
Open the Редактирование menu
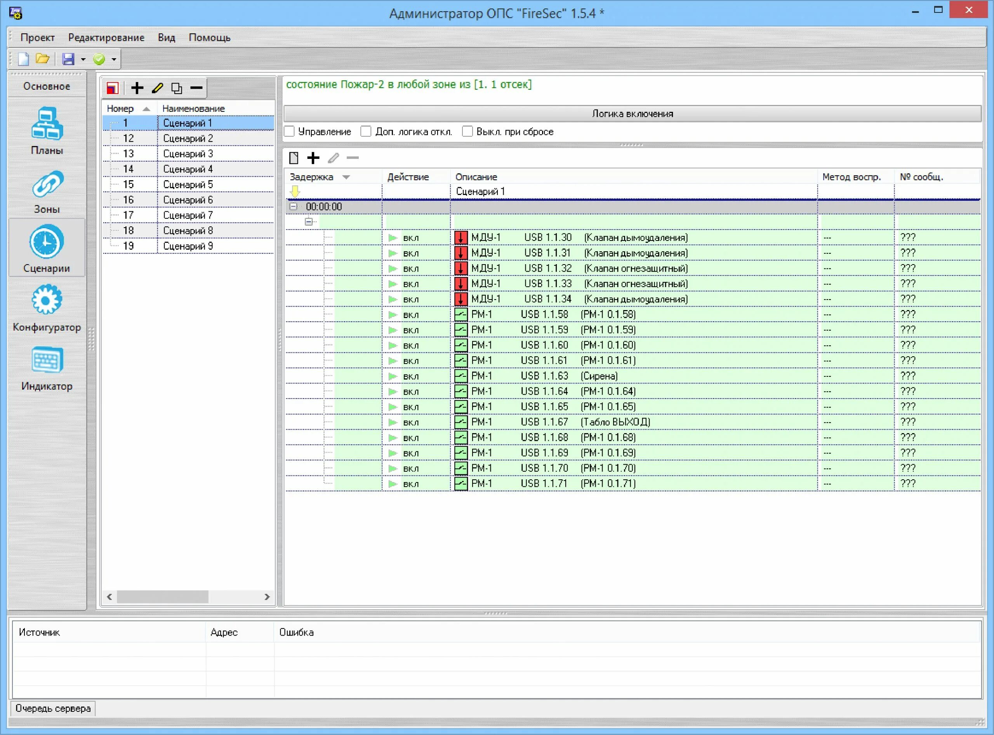click(106, 37)
